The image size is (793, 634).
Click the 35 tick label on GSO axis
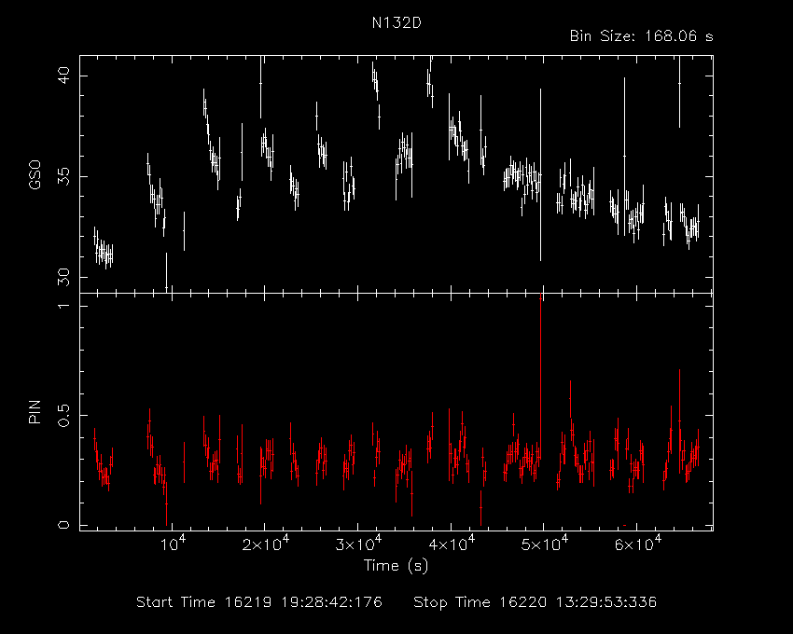(x=64, y=176)
